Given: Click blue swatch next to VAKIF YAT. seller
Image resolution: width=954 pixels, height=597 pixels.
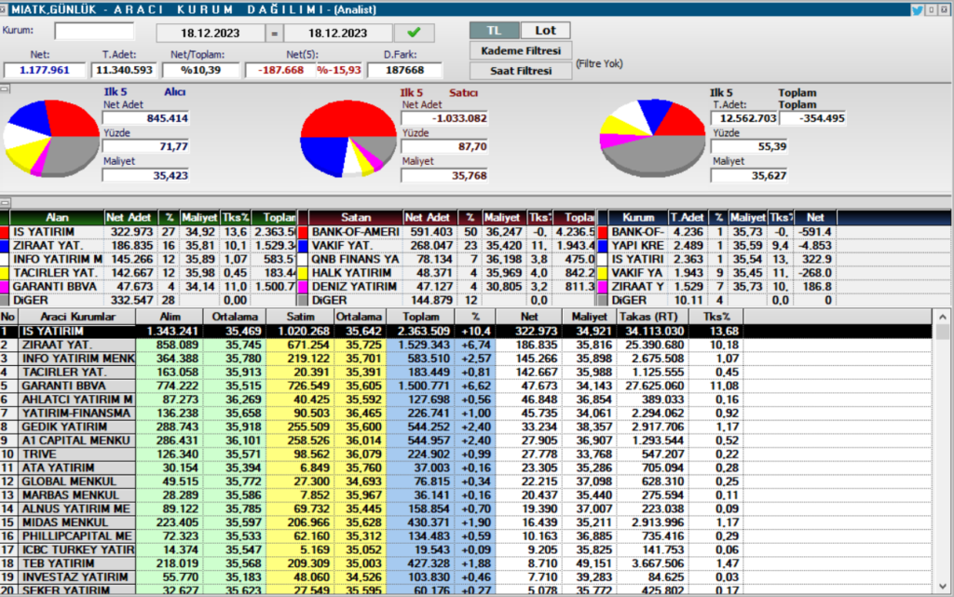Looking at the screenshot, I should (x=303, y=246).
